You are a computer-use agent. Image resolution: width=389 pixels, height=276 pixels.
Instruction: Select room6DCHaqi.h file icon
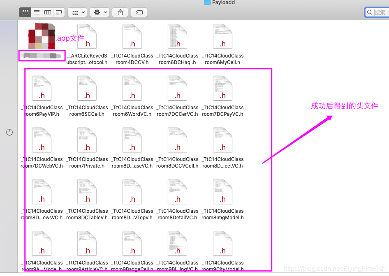point(177,37)
